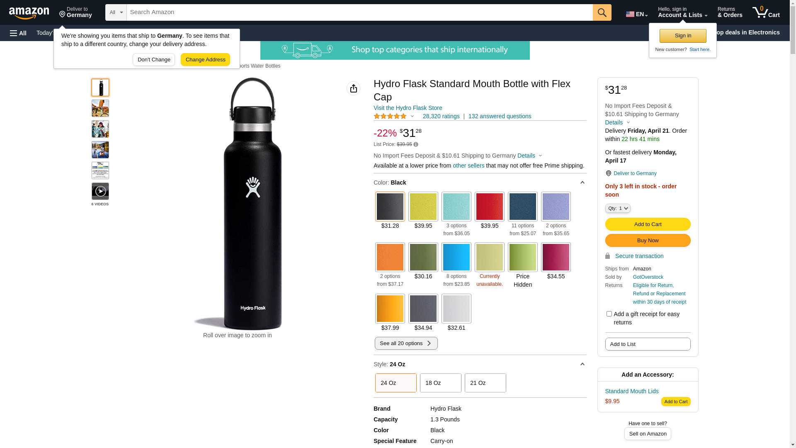Open the star rating breakdown

(394, 117)
